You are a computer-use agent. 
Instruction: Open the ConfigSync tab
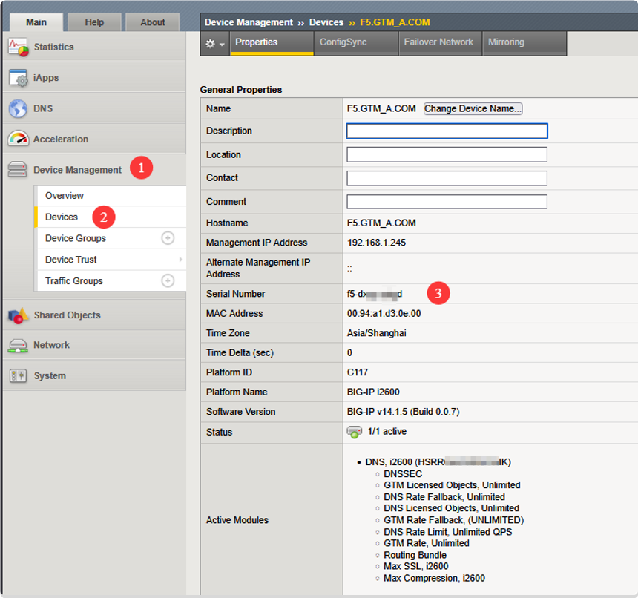[356, 43]
